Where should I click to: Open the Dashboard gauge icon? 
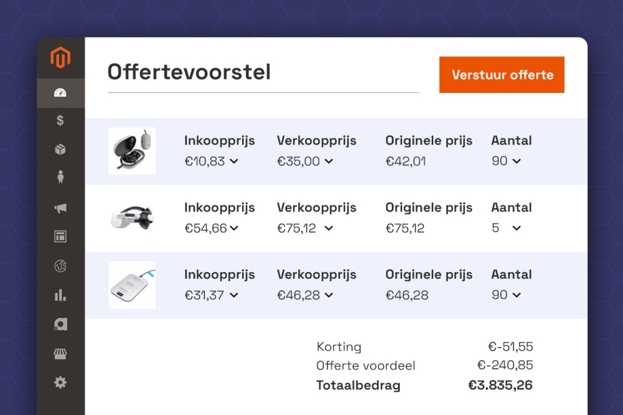point(60,93)
